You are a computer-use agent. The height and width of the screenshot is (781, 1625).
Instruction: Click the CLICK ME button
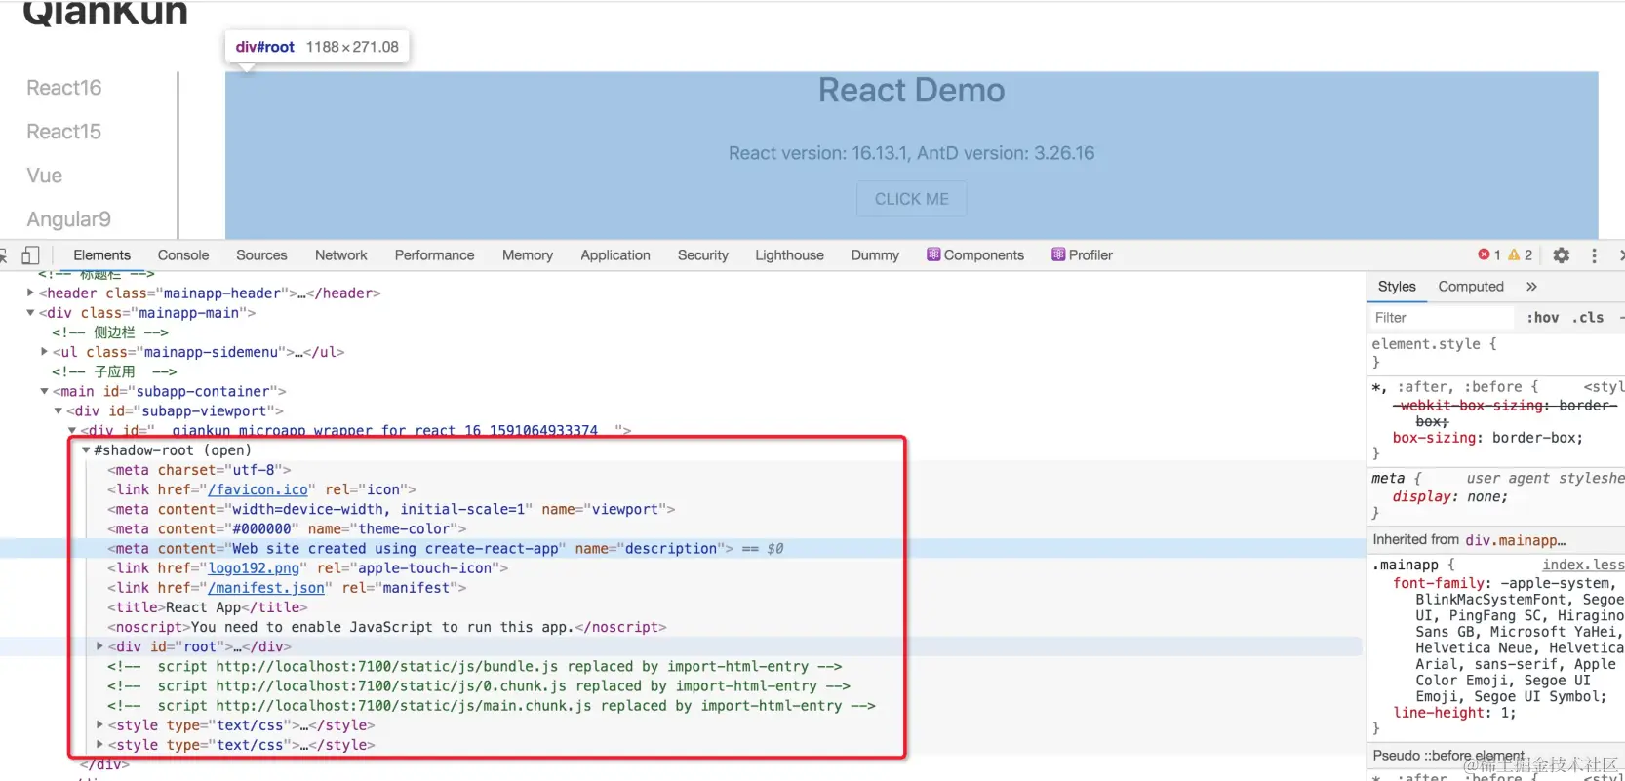click(x=911, y=199)
